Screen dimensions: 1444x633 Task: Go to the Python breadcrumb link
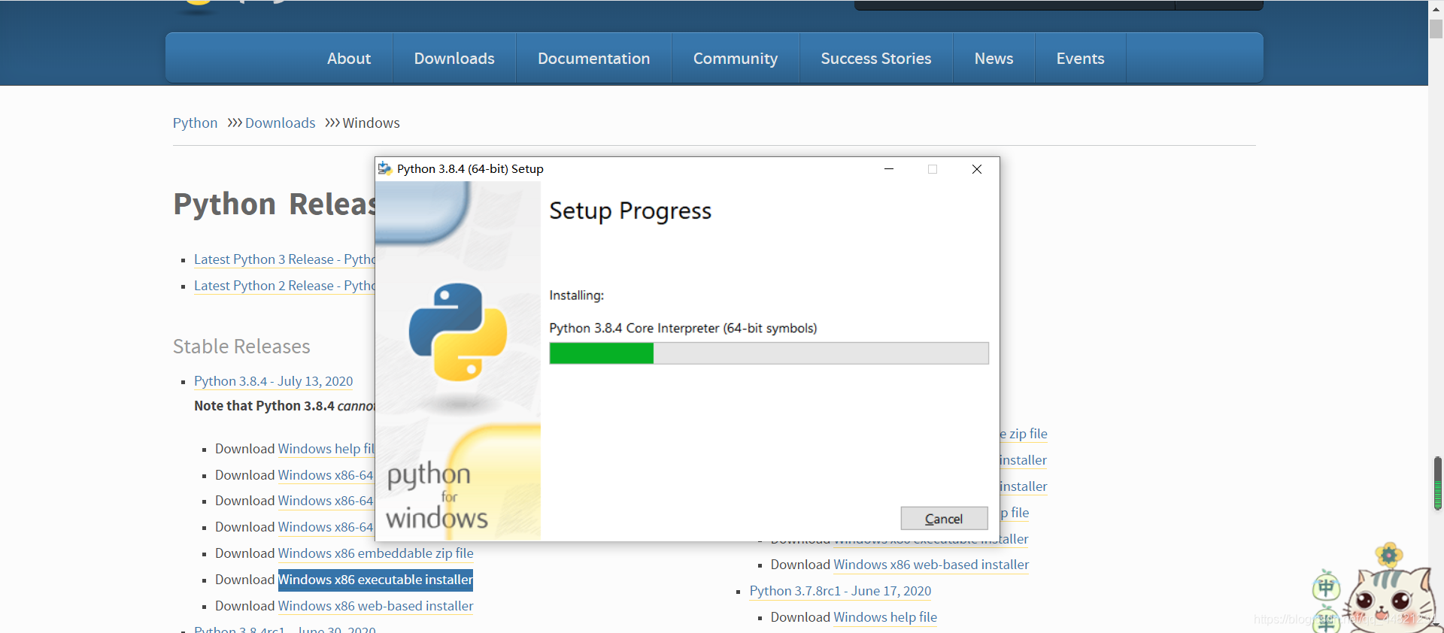pyautogui.click(x=195, y=123)
